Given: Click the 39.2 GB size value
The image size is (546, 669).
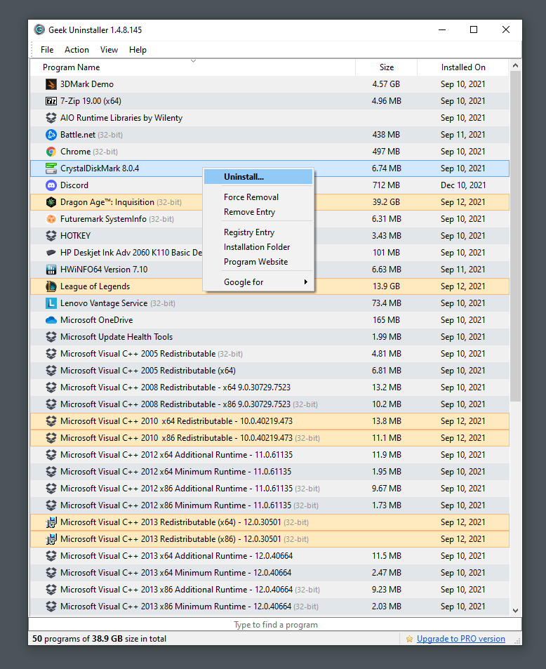Looking at the screenshot, I should 387,202.
